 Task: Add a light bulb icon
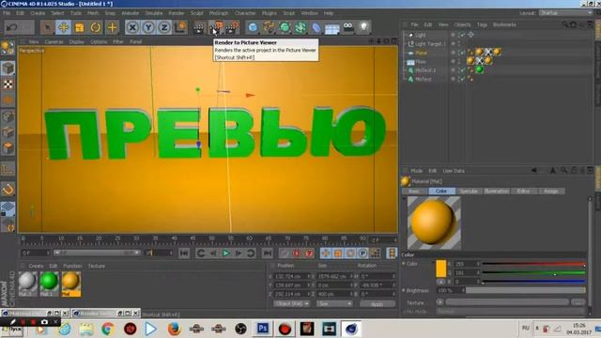pyautogui.click(x=363, y=27)
